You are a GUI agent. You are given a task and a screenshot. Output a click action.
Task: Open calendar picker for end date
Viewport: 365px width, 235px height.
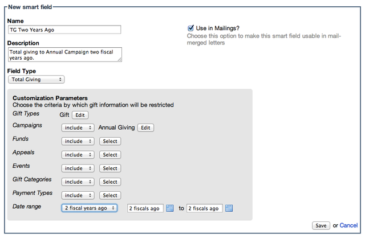(x=229, y=208)
